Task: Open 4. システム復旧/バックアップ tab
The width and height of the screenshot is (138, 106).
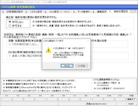Action: coord(57,12)
